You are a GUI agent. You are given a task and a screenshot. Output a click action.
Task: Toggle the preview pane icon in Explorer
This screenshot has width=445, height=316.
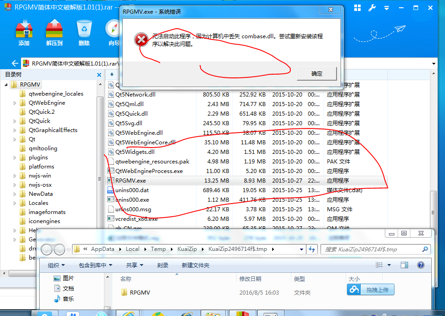tap(404, 265)
